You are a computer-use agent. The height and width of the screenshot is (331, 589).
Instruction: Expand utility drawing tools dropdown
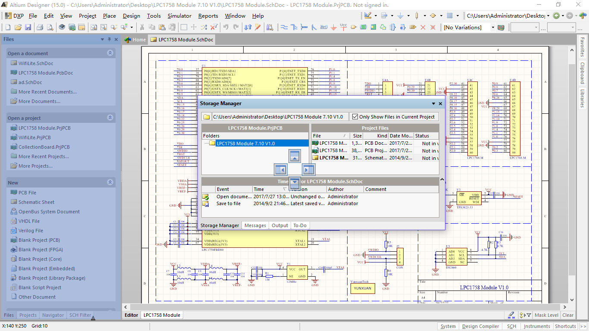tap(376, 16)
